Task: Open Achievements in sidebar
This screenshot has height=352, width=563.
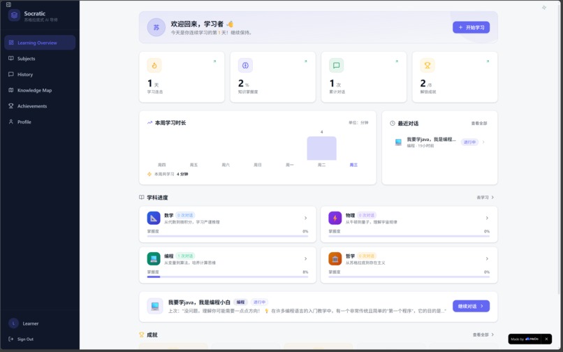Action: click(40, 106)
